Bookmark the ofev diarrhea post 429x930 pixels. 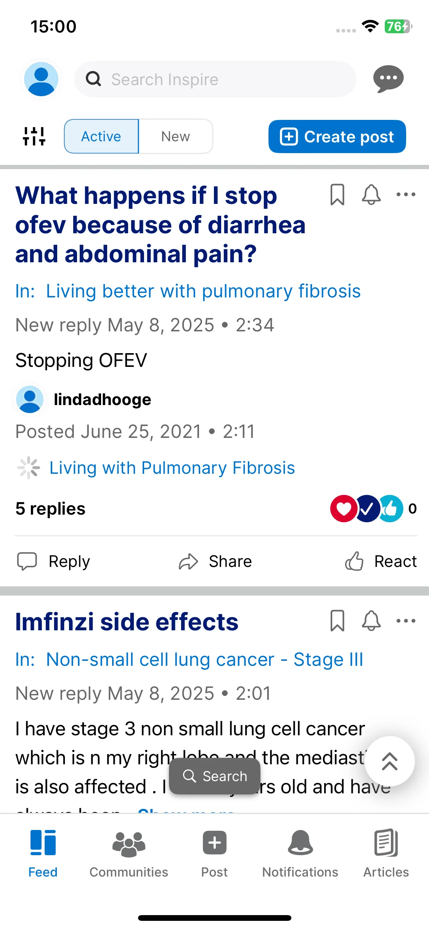coord(337,195)
